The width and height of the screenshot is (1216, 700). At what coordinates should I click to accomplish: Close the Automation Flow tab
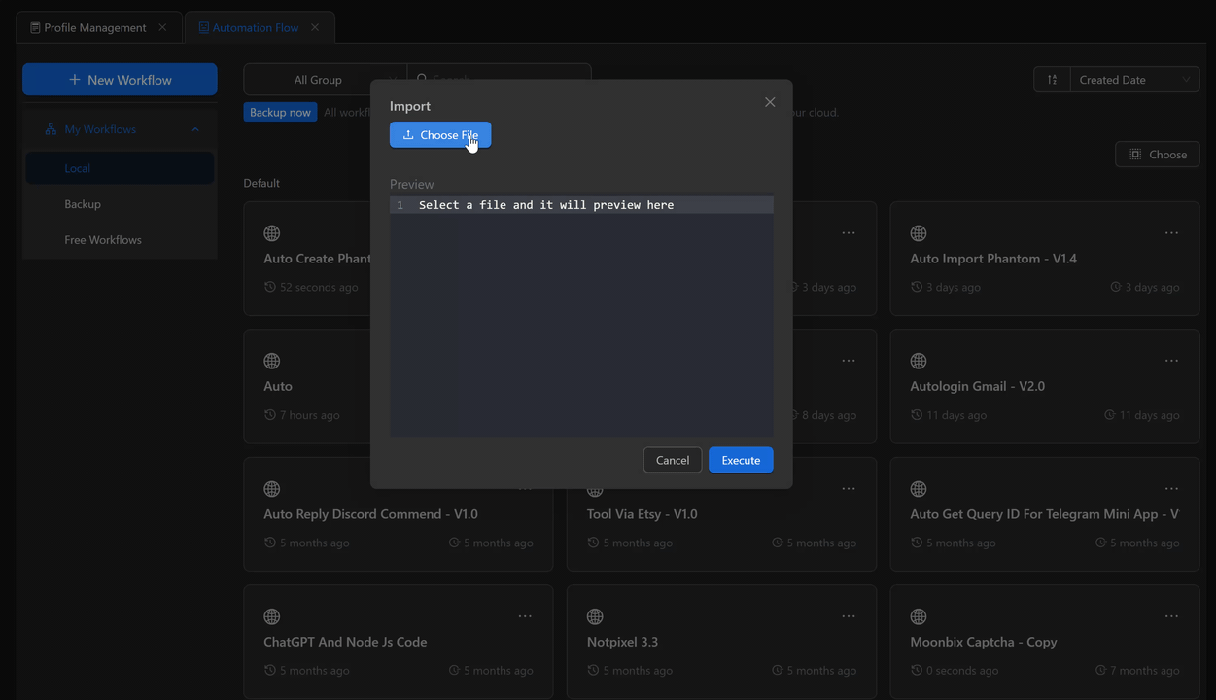(315, 27)
